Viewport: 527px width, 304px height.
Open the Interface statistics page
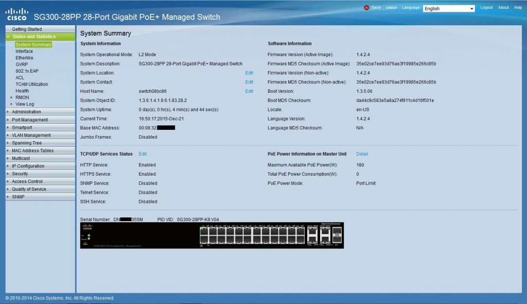[24, 51]
